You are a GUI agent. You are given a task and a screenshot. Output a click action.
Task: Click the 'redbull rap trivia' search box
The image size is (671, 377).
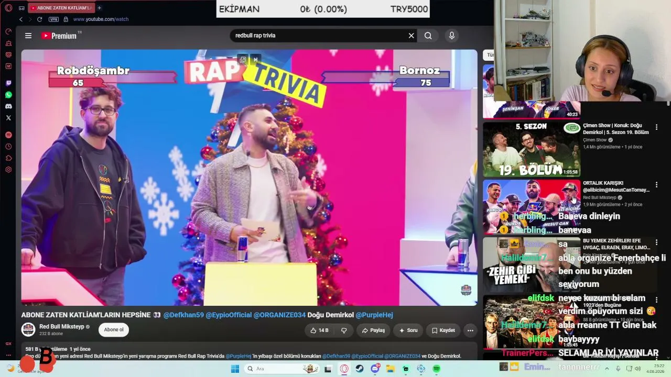(x=320, y=36)
